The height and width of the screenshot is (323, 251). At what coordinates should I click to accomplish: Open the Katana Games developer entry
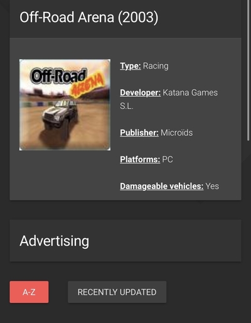click(x=190, y=92)
